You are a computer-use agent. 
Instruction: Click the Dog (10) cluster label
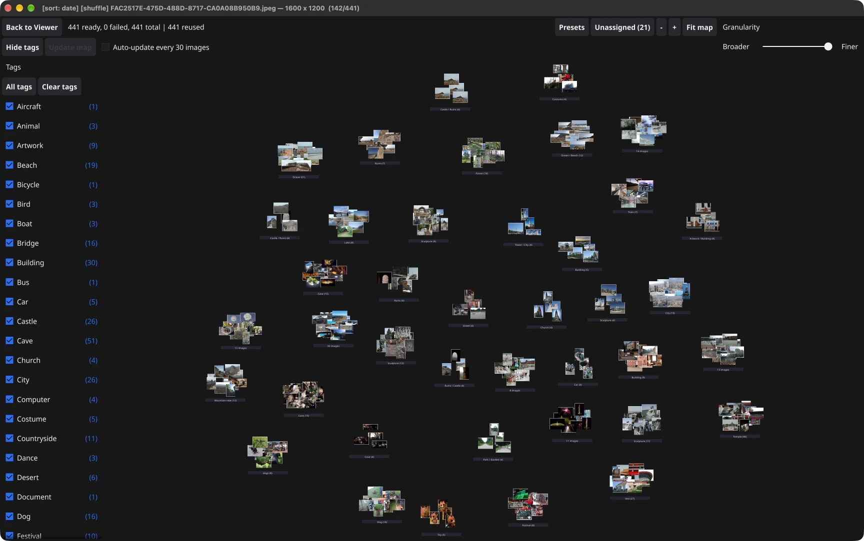[x=382, y=522]
